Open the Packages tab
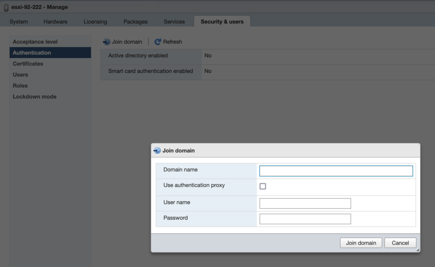Image resolution: width=435 pixels, height=267 pixels. (136, 22)
